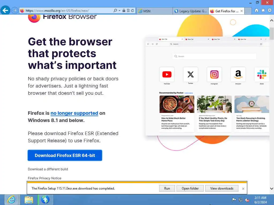The image size is (274, 205).
Task: Go back with the browser Back arrow
Action: [x=5, y=10]
